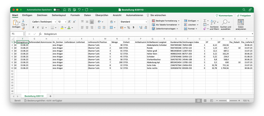264x116 pixels.
Task: Open the Ansicht ribbon tab
Action: (117, 15)
